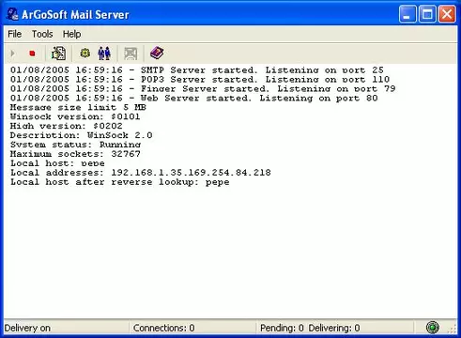Open help via purple book icon

157,53
